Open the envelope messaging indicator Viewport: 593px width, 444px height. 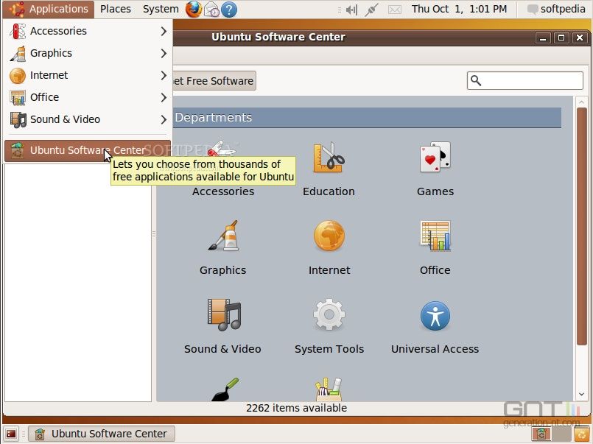(x=394, y=10)
